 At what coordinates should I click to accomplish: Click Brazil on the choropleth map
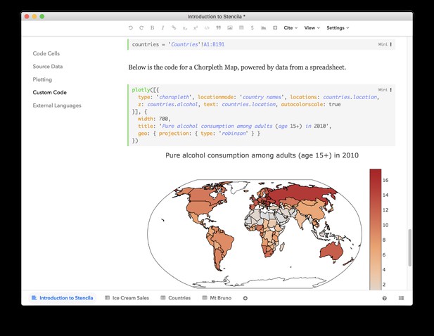tap(225, 240)
